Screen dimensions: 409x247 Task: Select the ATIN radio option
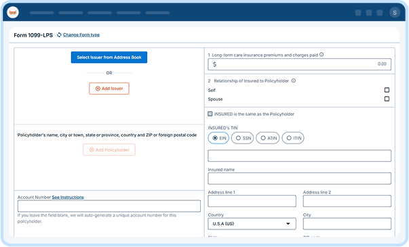point(268,138)
